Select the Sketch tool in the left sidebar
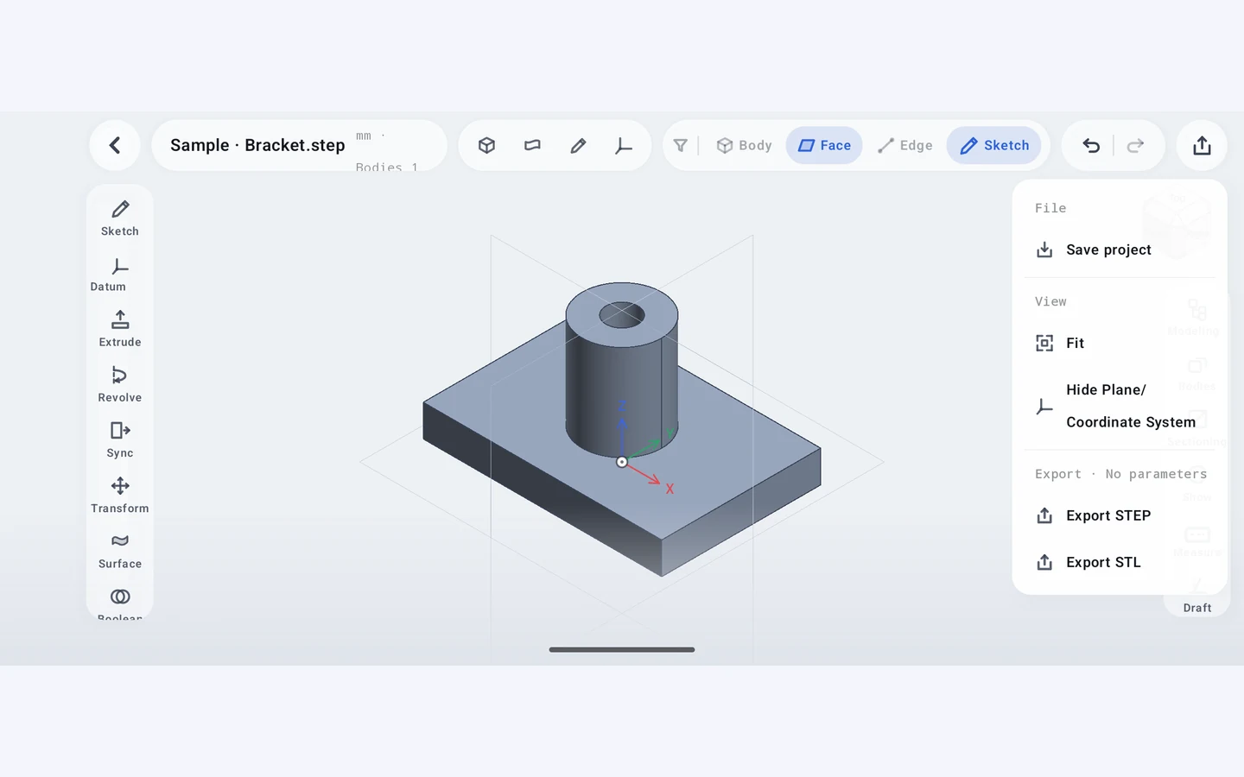Image resolution: width=1244 pixels, height=777 pixels. 120,218
